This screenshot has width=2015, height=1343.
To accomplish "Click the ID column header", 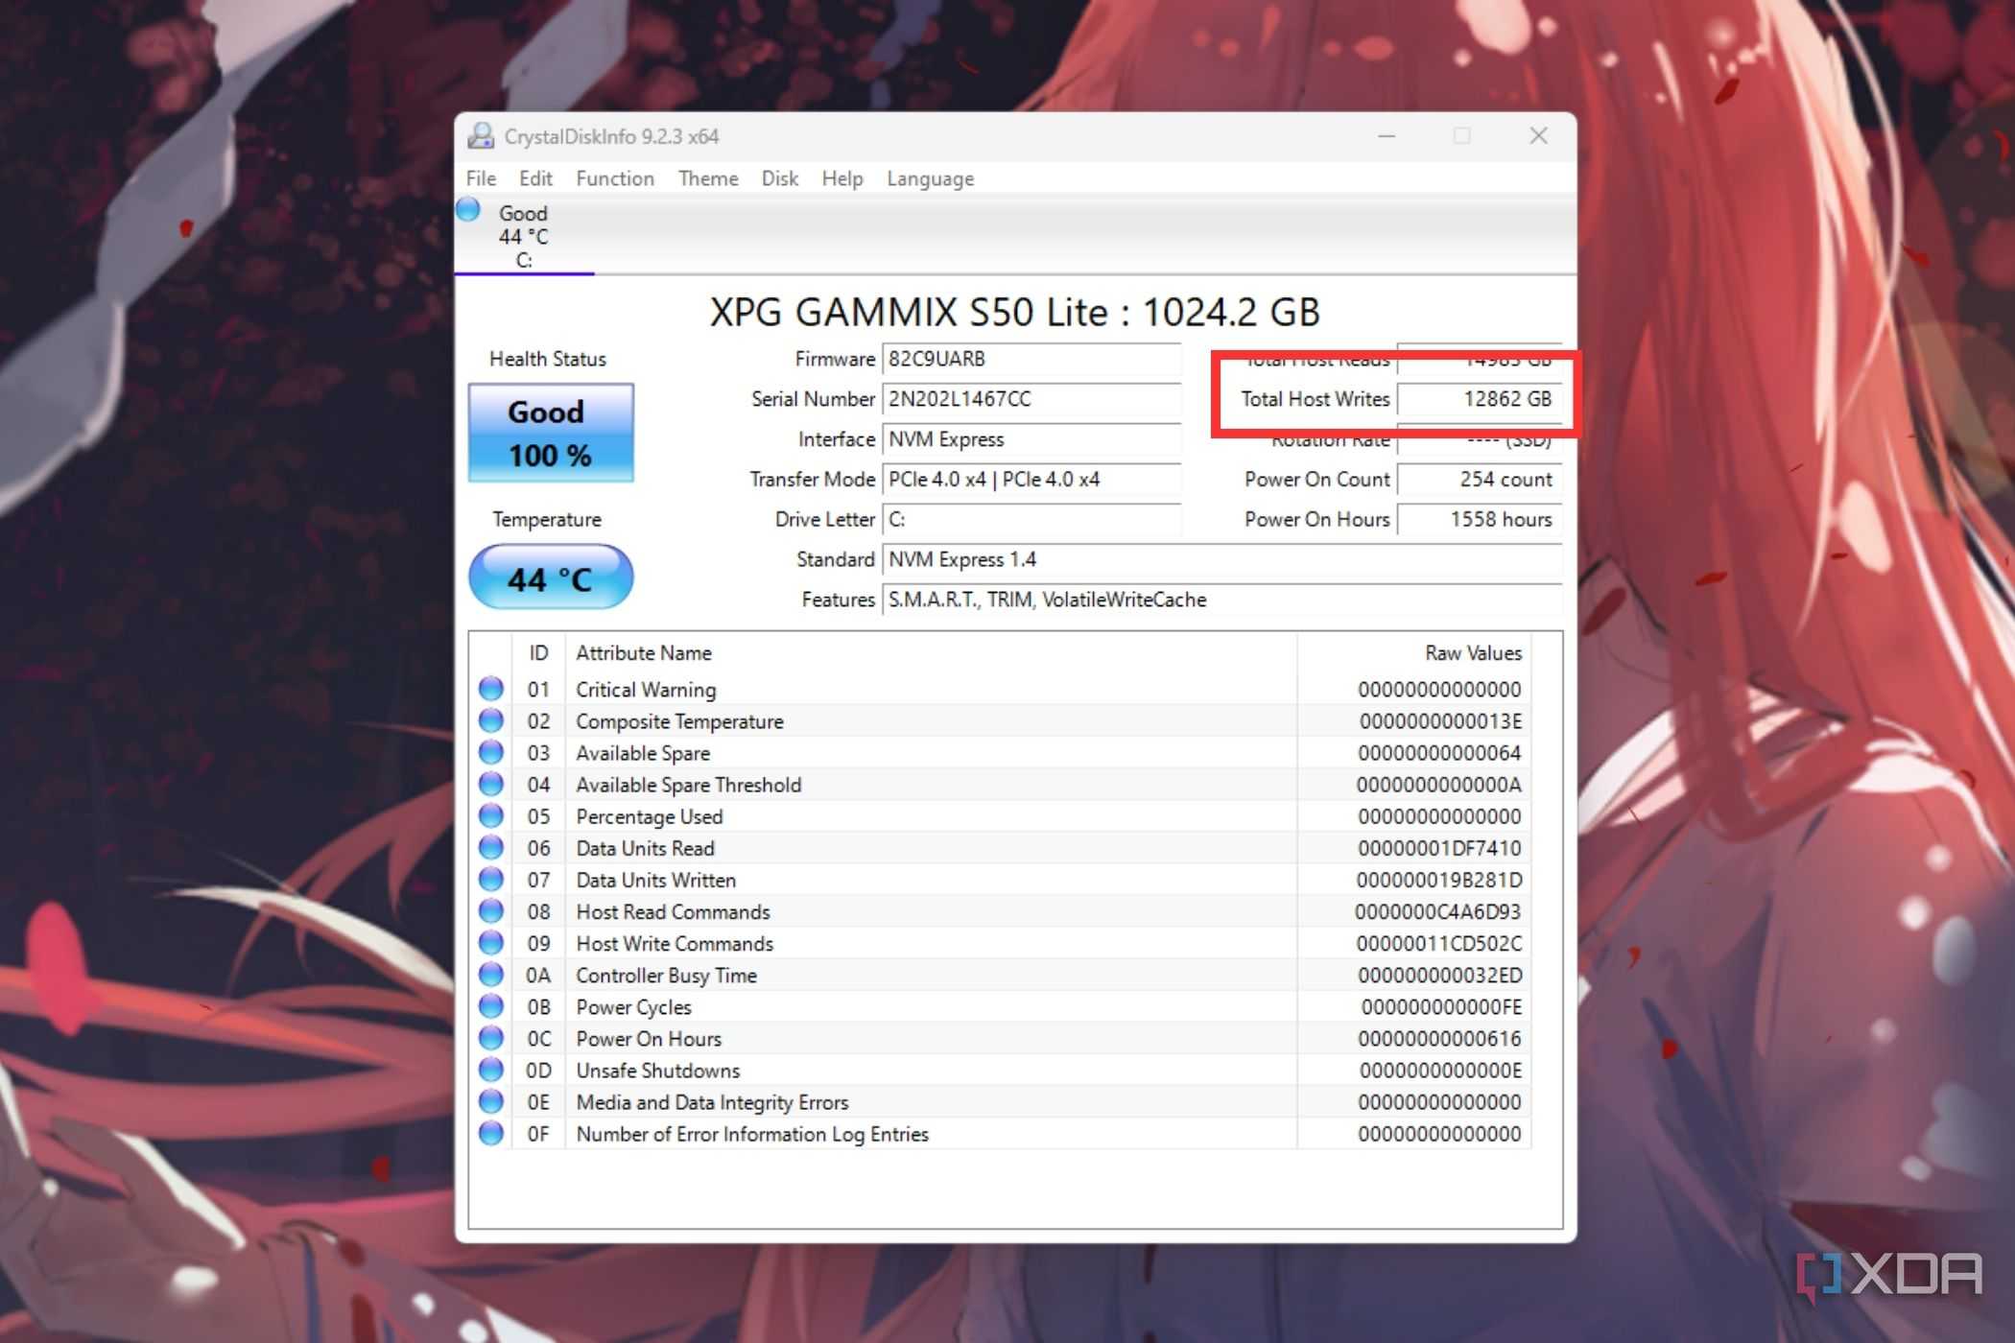I will (x=538, y=653).
